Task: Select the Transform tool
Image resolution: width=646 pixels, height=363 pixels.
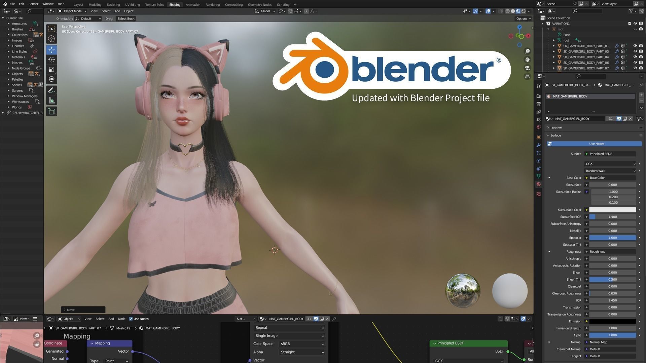Action: click(x=51, y=79)
